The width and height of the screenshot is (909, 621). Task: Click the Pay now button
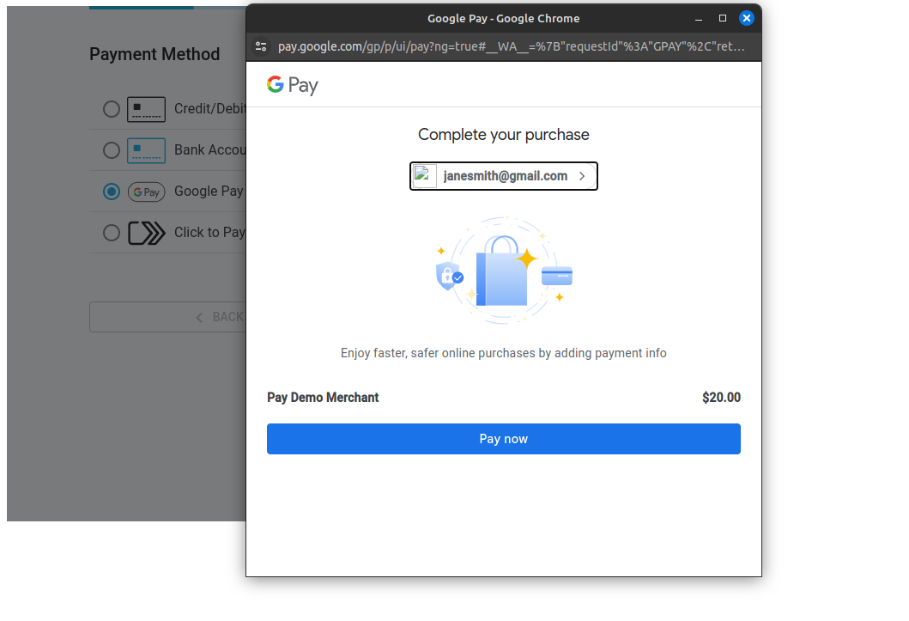tap(503, 439)
